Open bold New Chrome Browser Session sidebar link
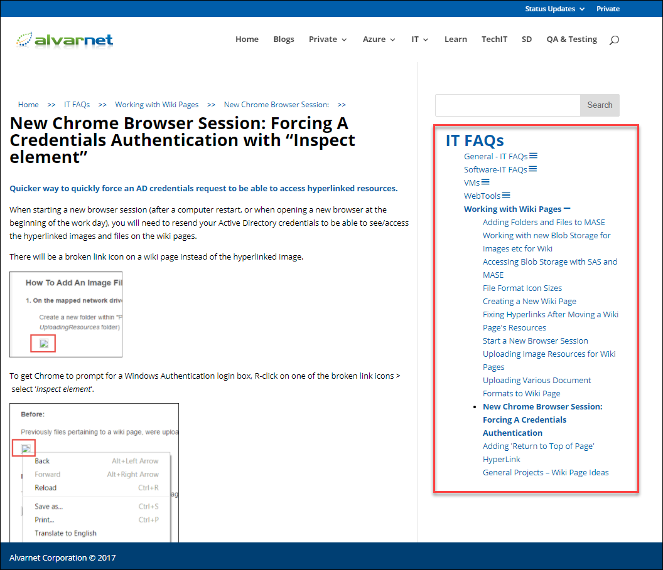Screen dimensions: 663x570 pos(542,420)
